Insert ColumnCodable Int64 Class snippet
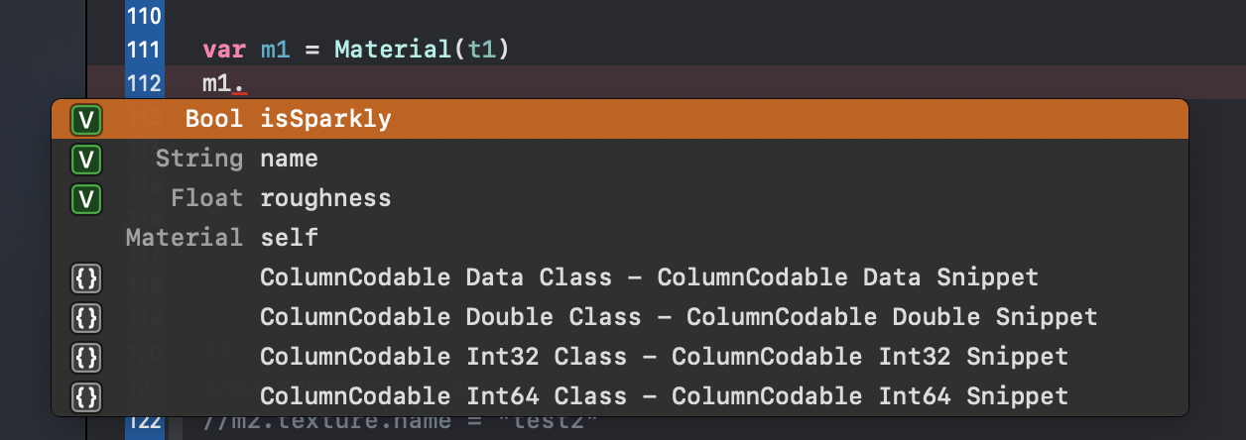The width and height of the screenshot is (1246, 440). pyautogui.click(x=663, y=397)
